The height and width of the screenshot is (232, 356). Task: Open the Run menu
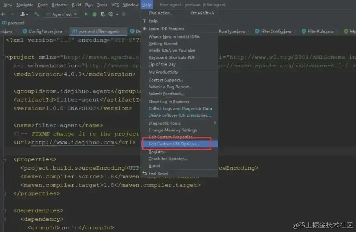click(89, 5)
